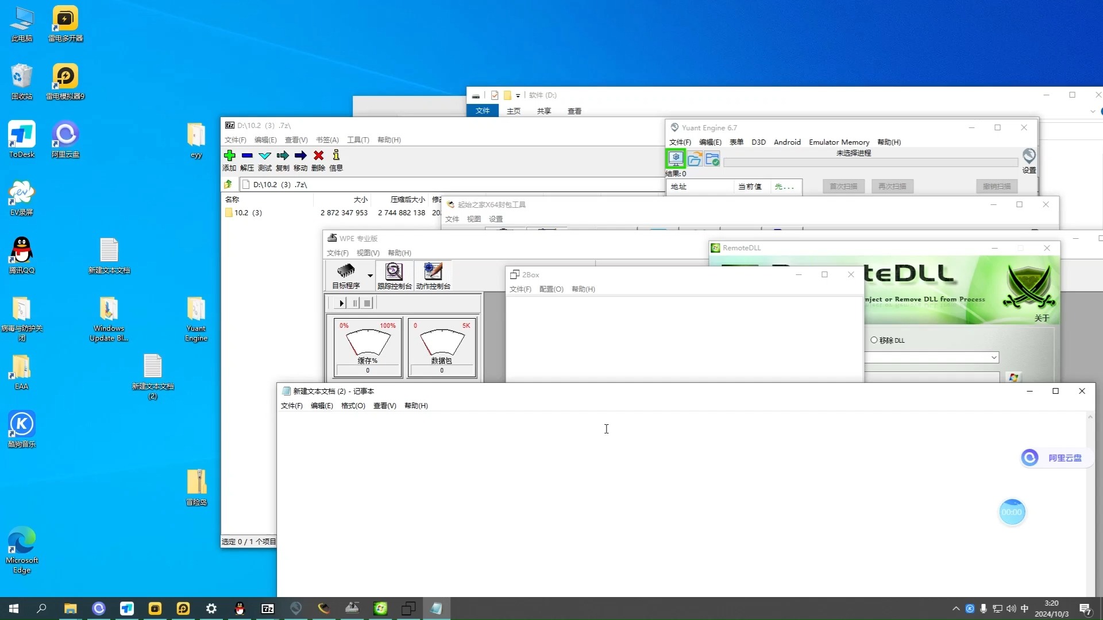Click the WPE 数据包 gauge
The width and height of the screenshot is (1103, 620).
(x=442, y=347)
